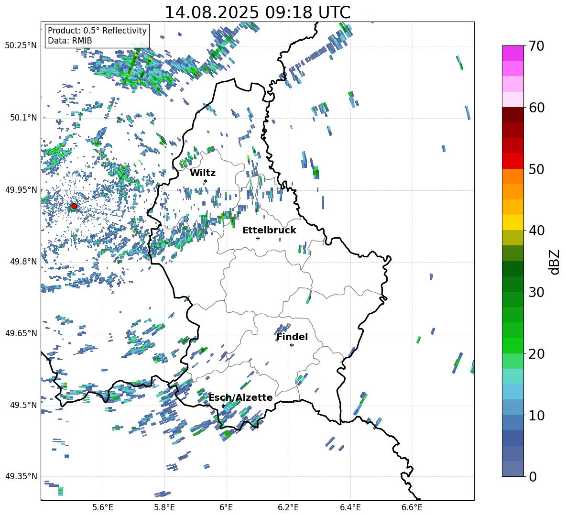Click the 49.5°N latitude tick label
Viewport: 566px width, 517px height.
coord(23,405)
